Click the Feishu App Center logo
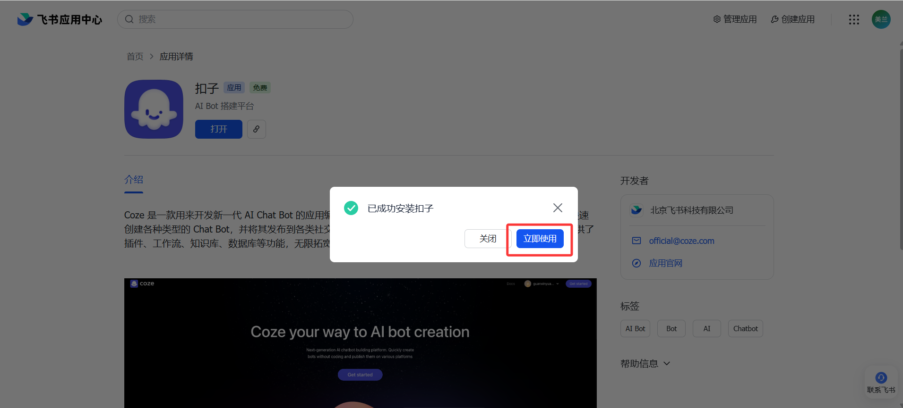 tap(60, 19)
